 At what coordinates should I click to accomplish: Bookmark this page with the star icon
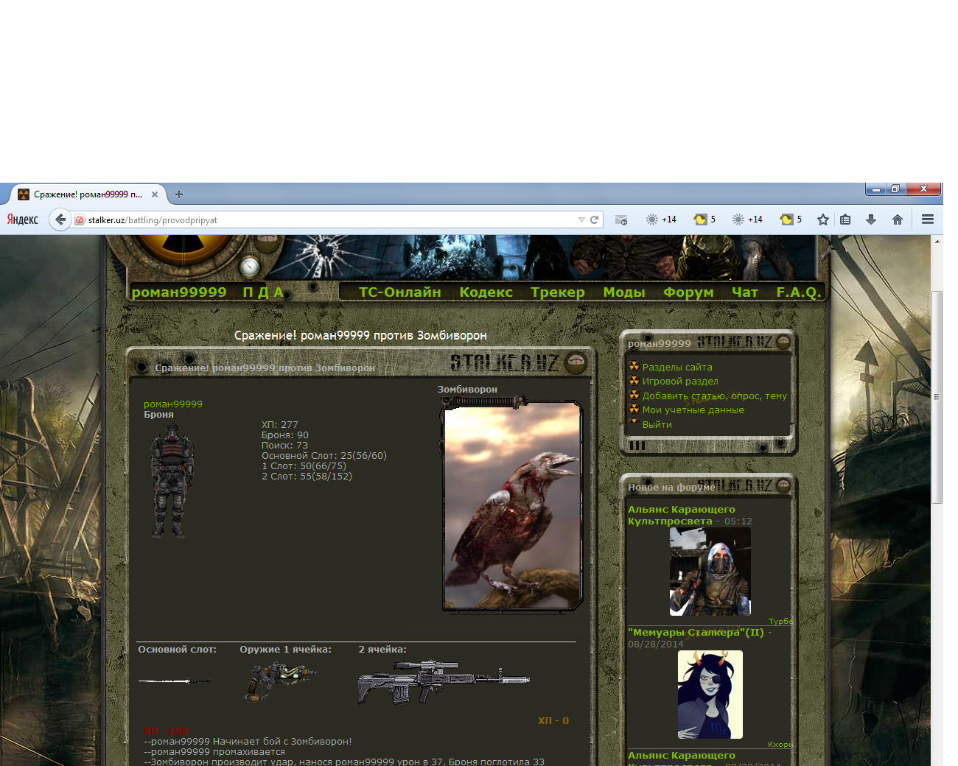(x=823, y=219)
